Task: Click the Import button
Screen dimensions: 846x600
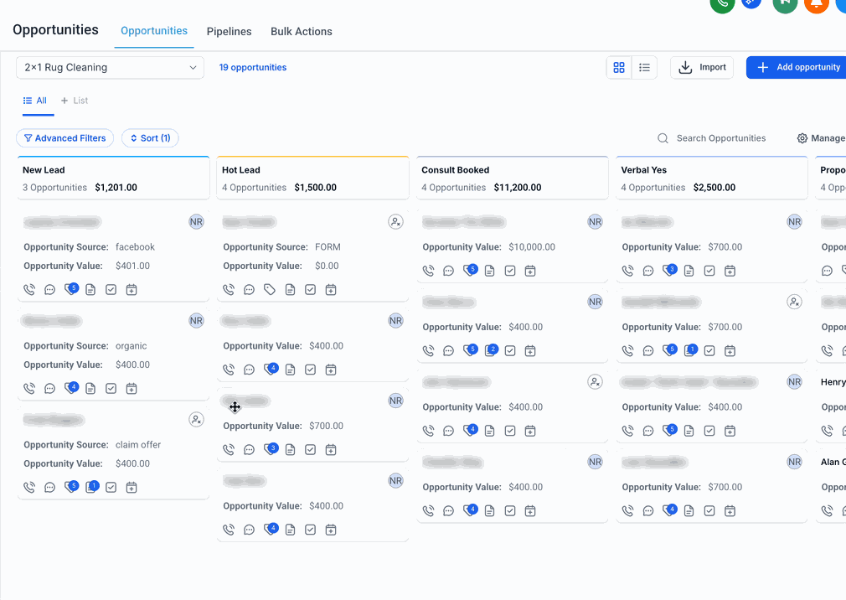Action: click(x=702, y=67)
